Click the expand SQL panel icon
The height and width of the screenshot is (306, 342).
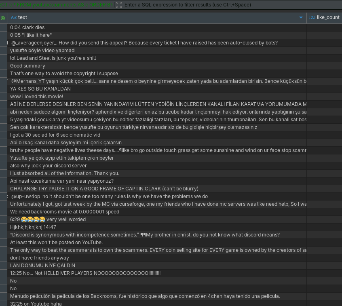click(119, 5)
